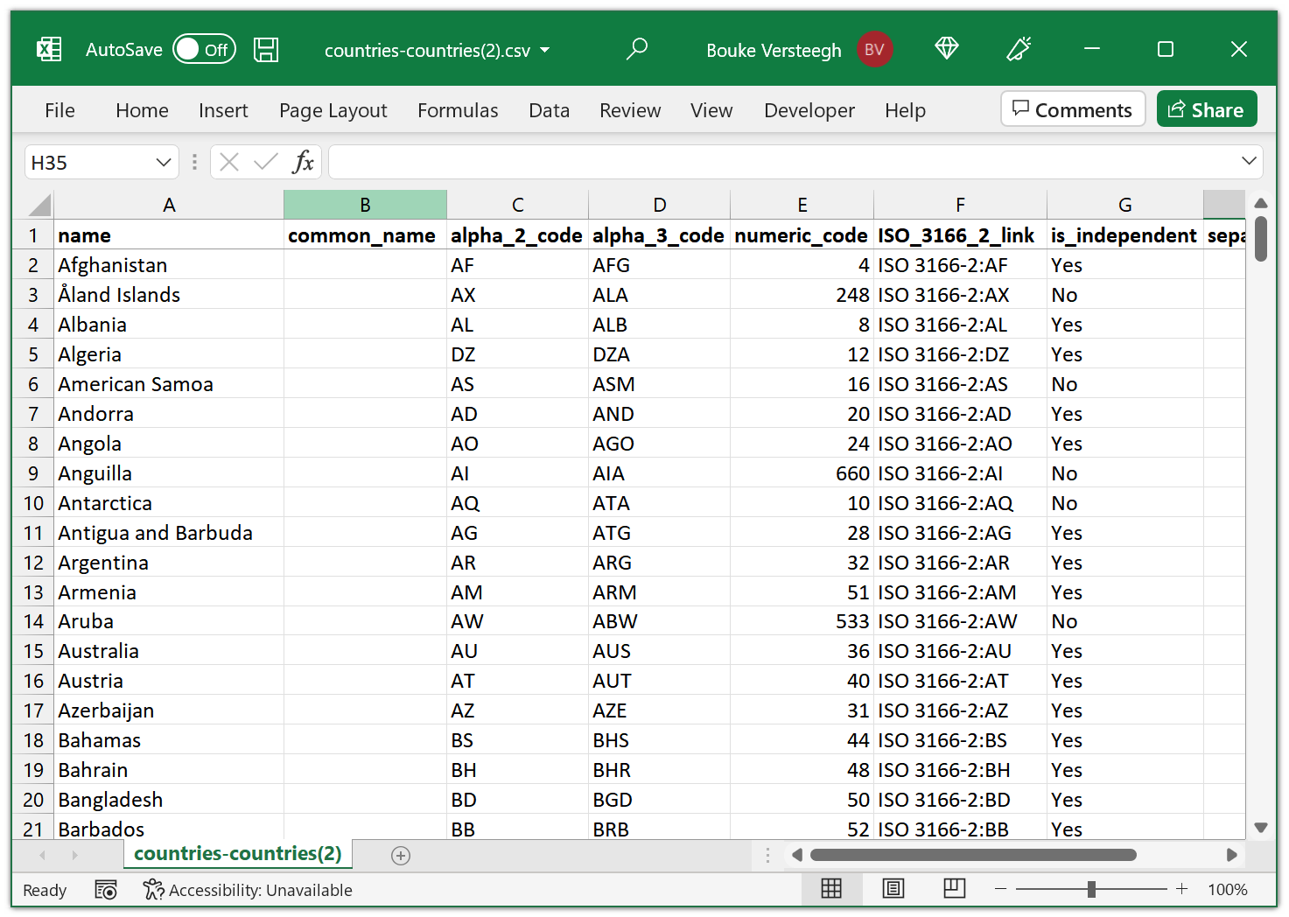The image size is (1289, 917).
Task: Click the pen Coming Soon icon
Action: coord(1019,49)
